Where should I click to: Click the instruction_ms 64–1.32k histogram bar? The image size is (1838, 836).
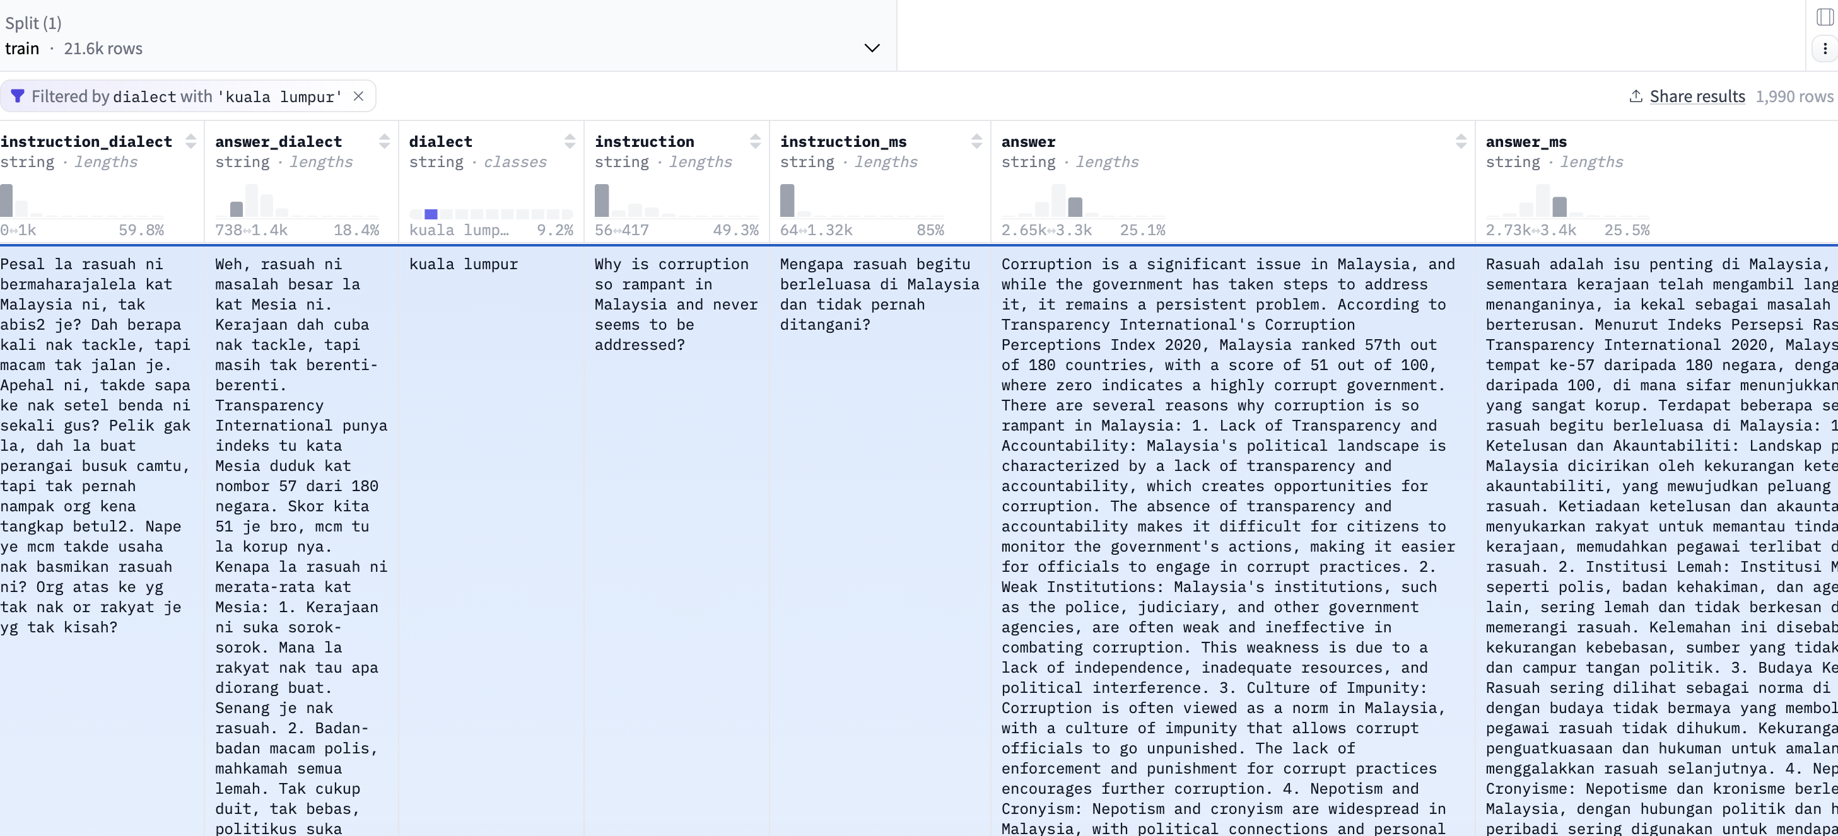click(x=787, y=200)
